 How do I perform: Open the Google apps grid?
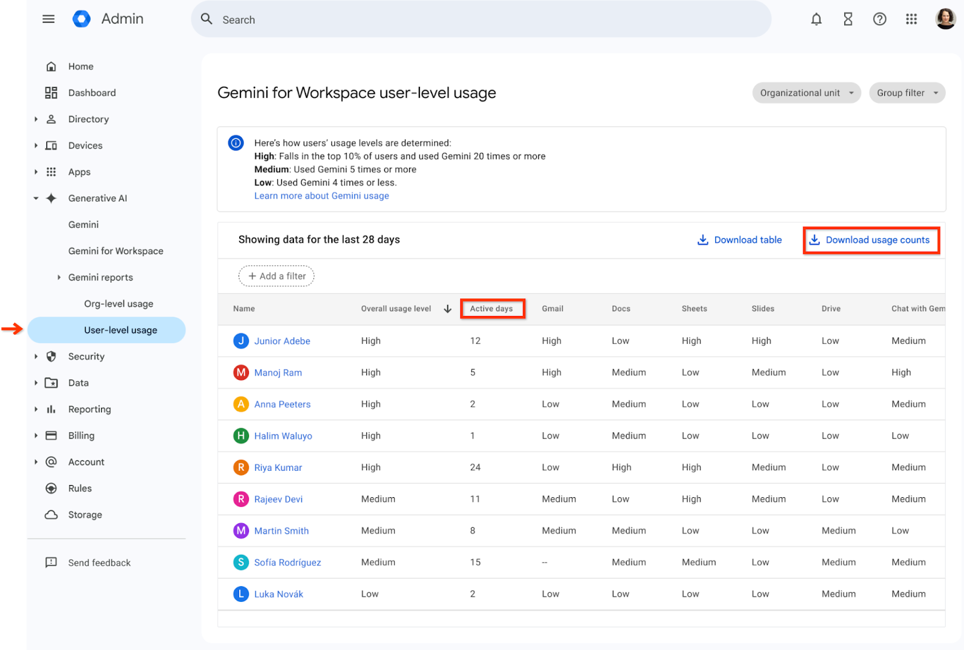click(912, 19)
